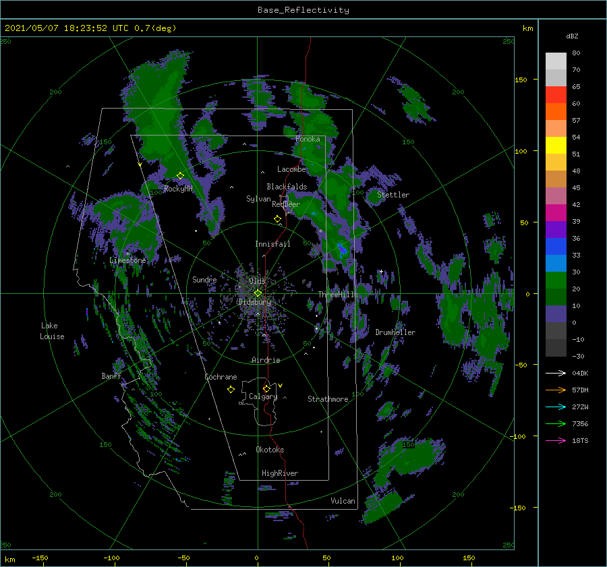Image resolution: width=607 pixels, height=567 pixels.
Task: Click the 18TS legend label
Action: pos(580,440)
